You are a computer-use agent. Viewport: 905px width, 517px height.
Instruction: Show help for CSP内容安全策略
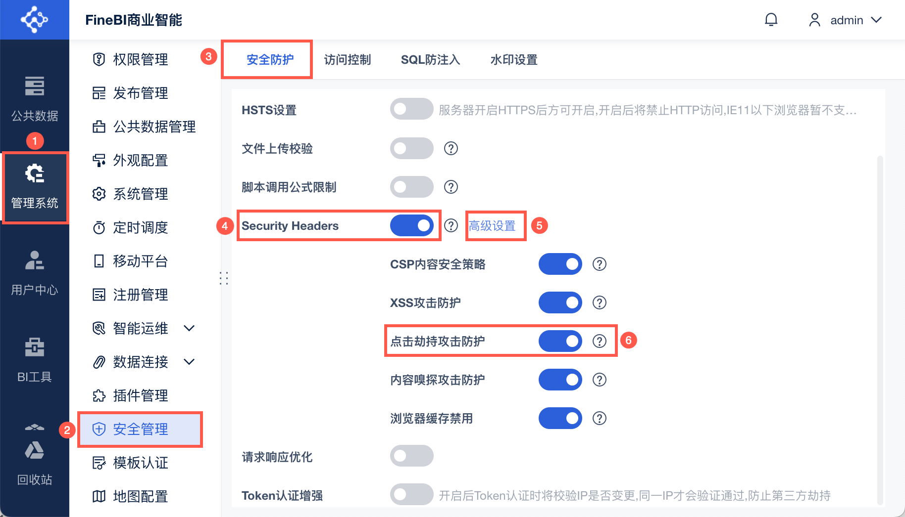click(x=599, y=264)
